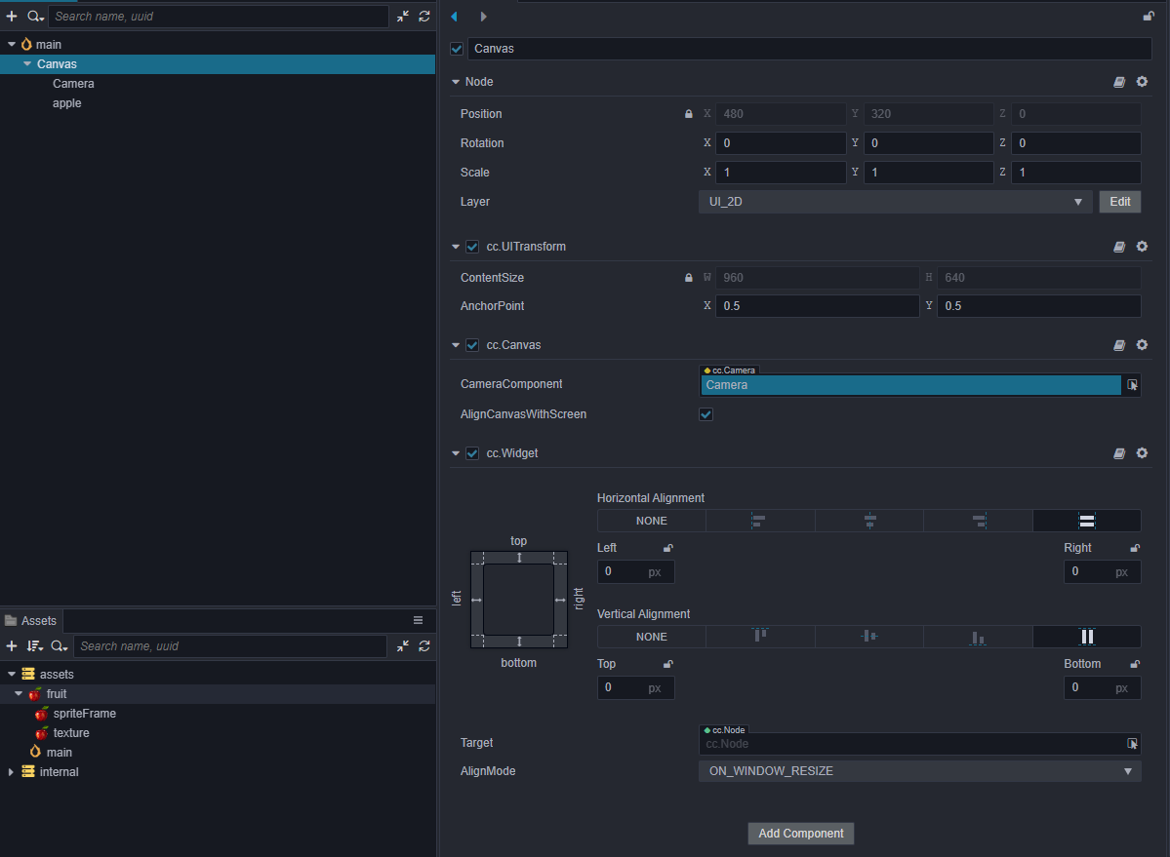Open the hierarchy search filter icon

coord(35,16)
